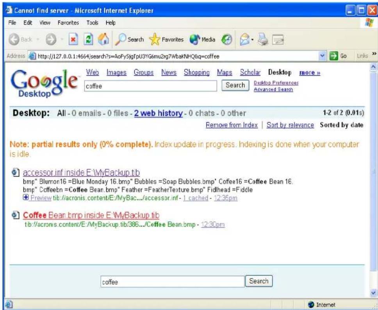The image size is (378, 310).
Task: Open the Help menu
Action: click(x=111, y=23)
